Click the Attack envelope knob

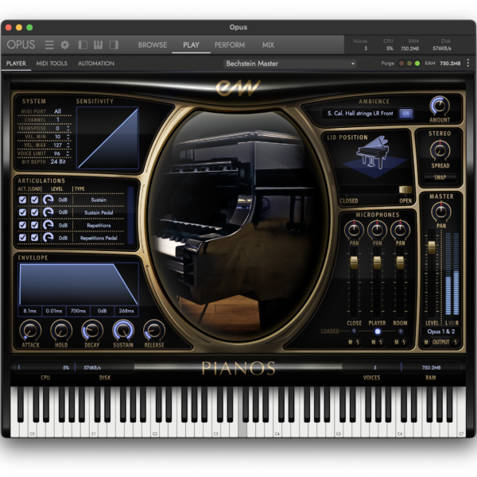coord(30,331)
